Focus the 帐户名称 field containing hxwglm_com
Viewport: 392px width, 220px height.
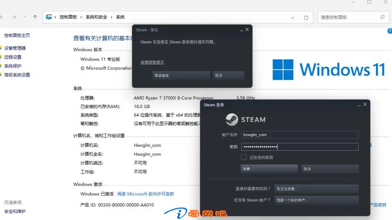coord(300,135)
